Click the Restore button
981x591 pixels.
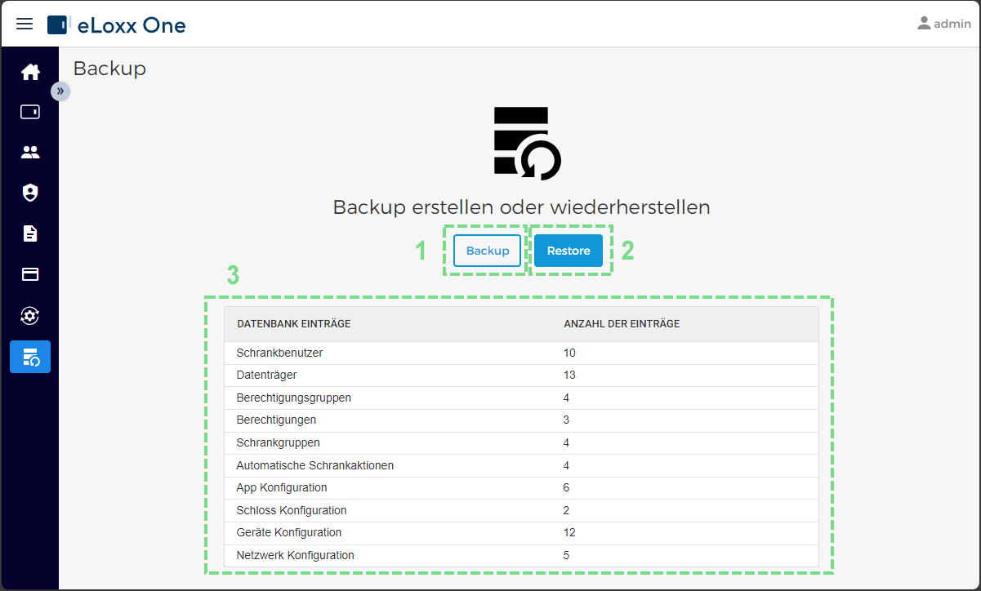click(x=569, y=251)
